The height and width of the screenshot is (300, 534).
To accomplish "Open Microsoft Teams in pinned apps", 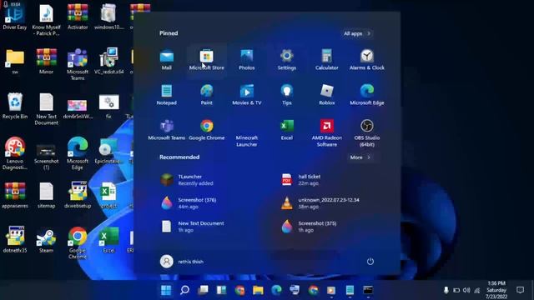I will click(x=167, y=130).
